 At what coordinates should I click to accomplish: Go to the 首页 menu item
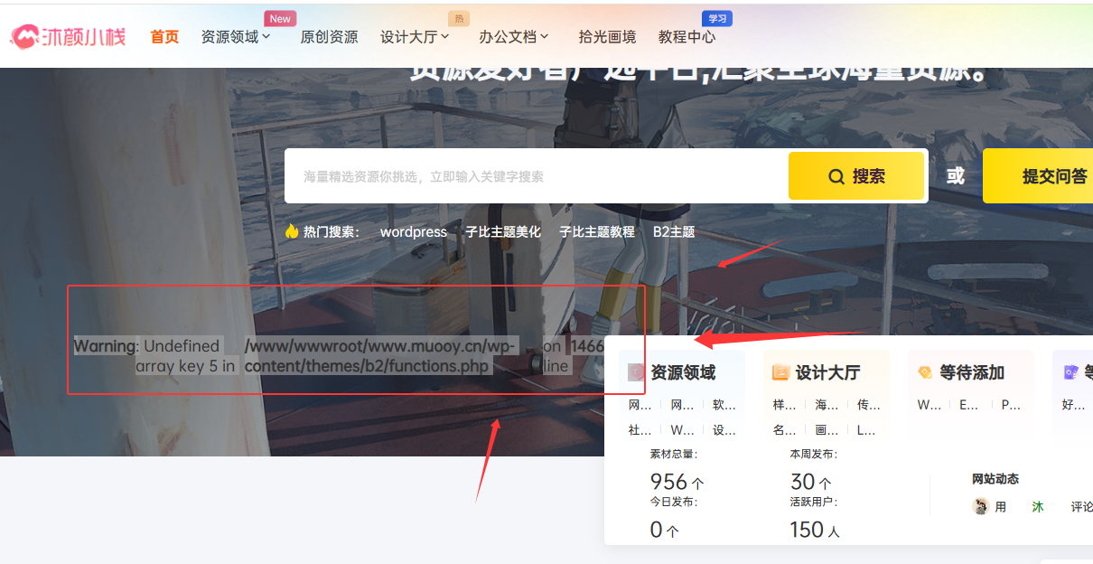pos(164,37)
